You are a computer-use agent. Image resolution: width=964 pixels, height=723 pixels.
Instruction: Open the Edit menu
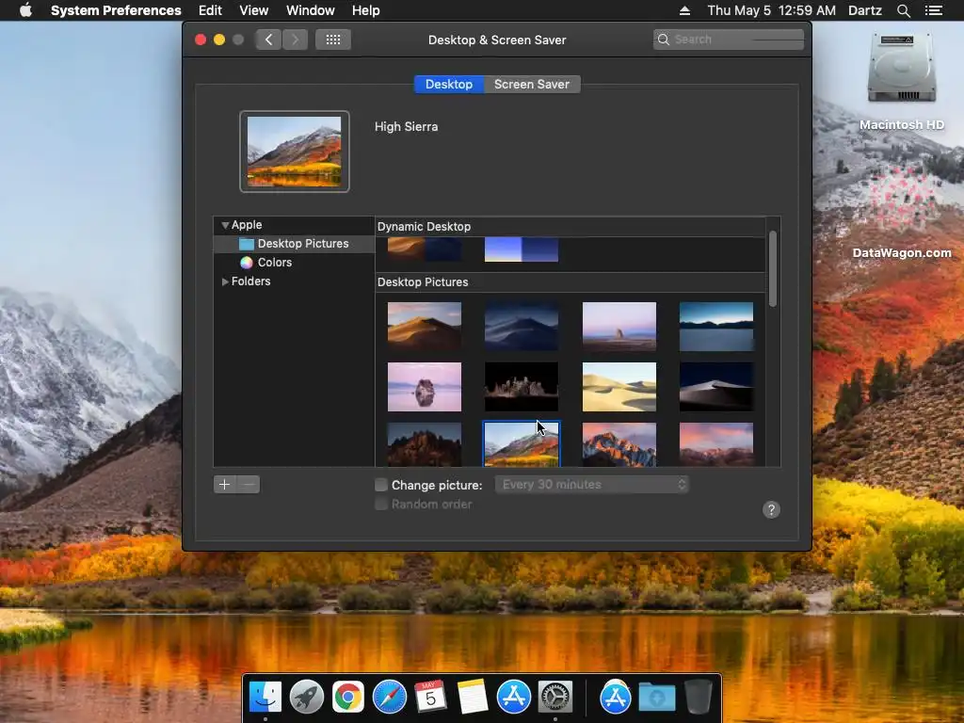(210, 10)
